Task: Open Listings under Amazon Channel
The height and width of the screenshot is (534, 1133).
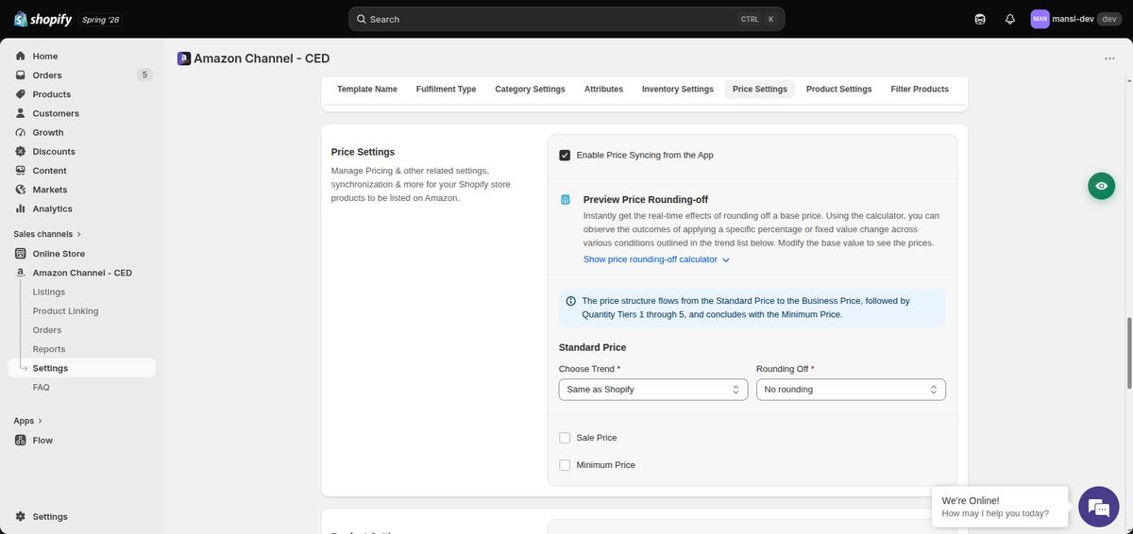Action: pos(49,292)
